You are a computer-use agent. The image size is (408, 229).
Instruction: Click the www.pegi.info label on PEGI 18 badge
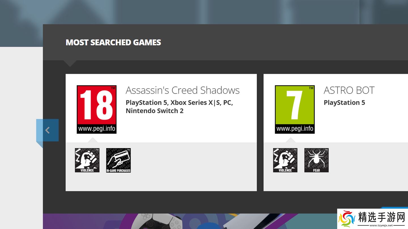pos(97,129)
